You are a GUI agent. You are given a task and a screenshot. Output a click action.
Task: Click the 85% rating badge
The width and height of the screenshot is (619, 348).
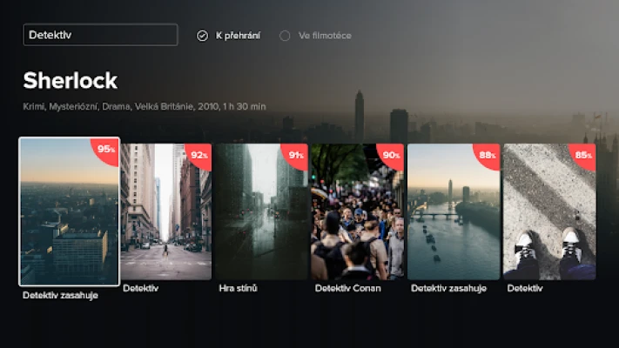(x=583, y=156)
